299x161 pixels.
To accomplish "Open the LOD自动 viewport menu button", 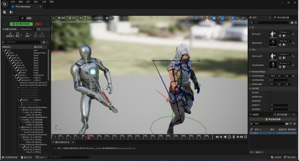I will click(x=98, y=18).
